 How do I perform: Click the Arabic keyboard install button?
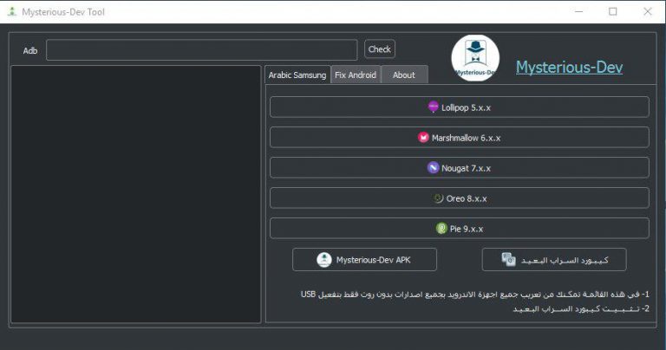tap(554, 260)
